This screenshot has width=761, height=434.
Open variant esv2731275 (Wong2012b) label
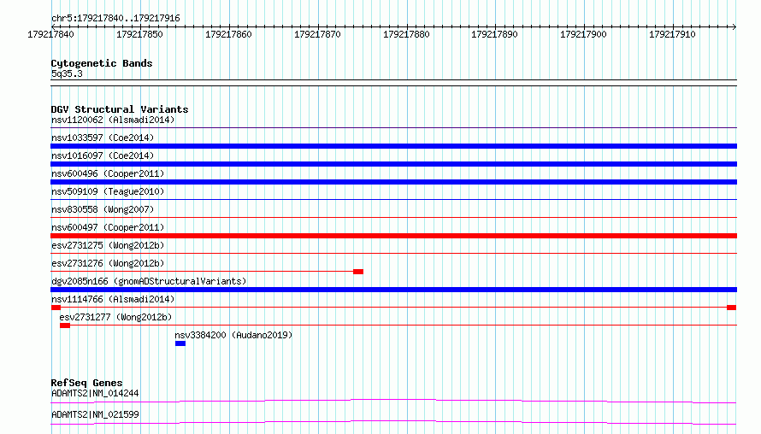[x=108, y=245]
